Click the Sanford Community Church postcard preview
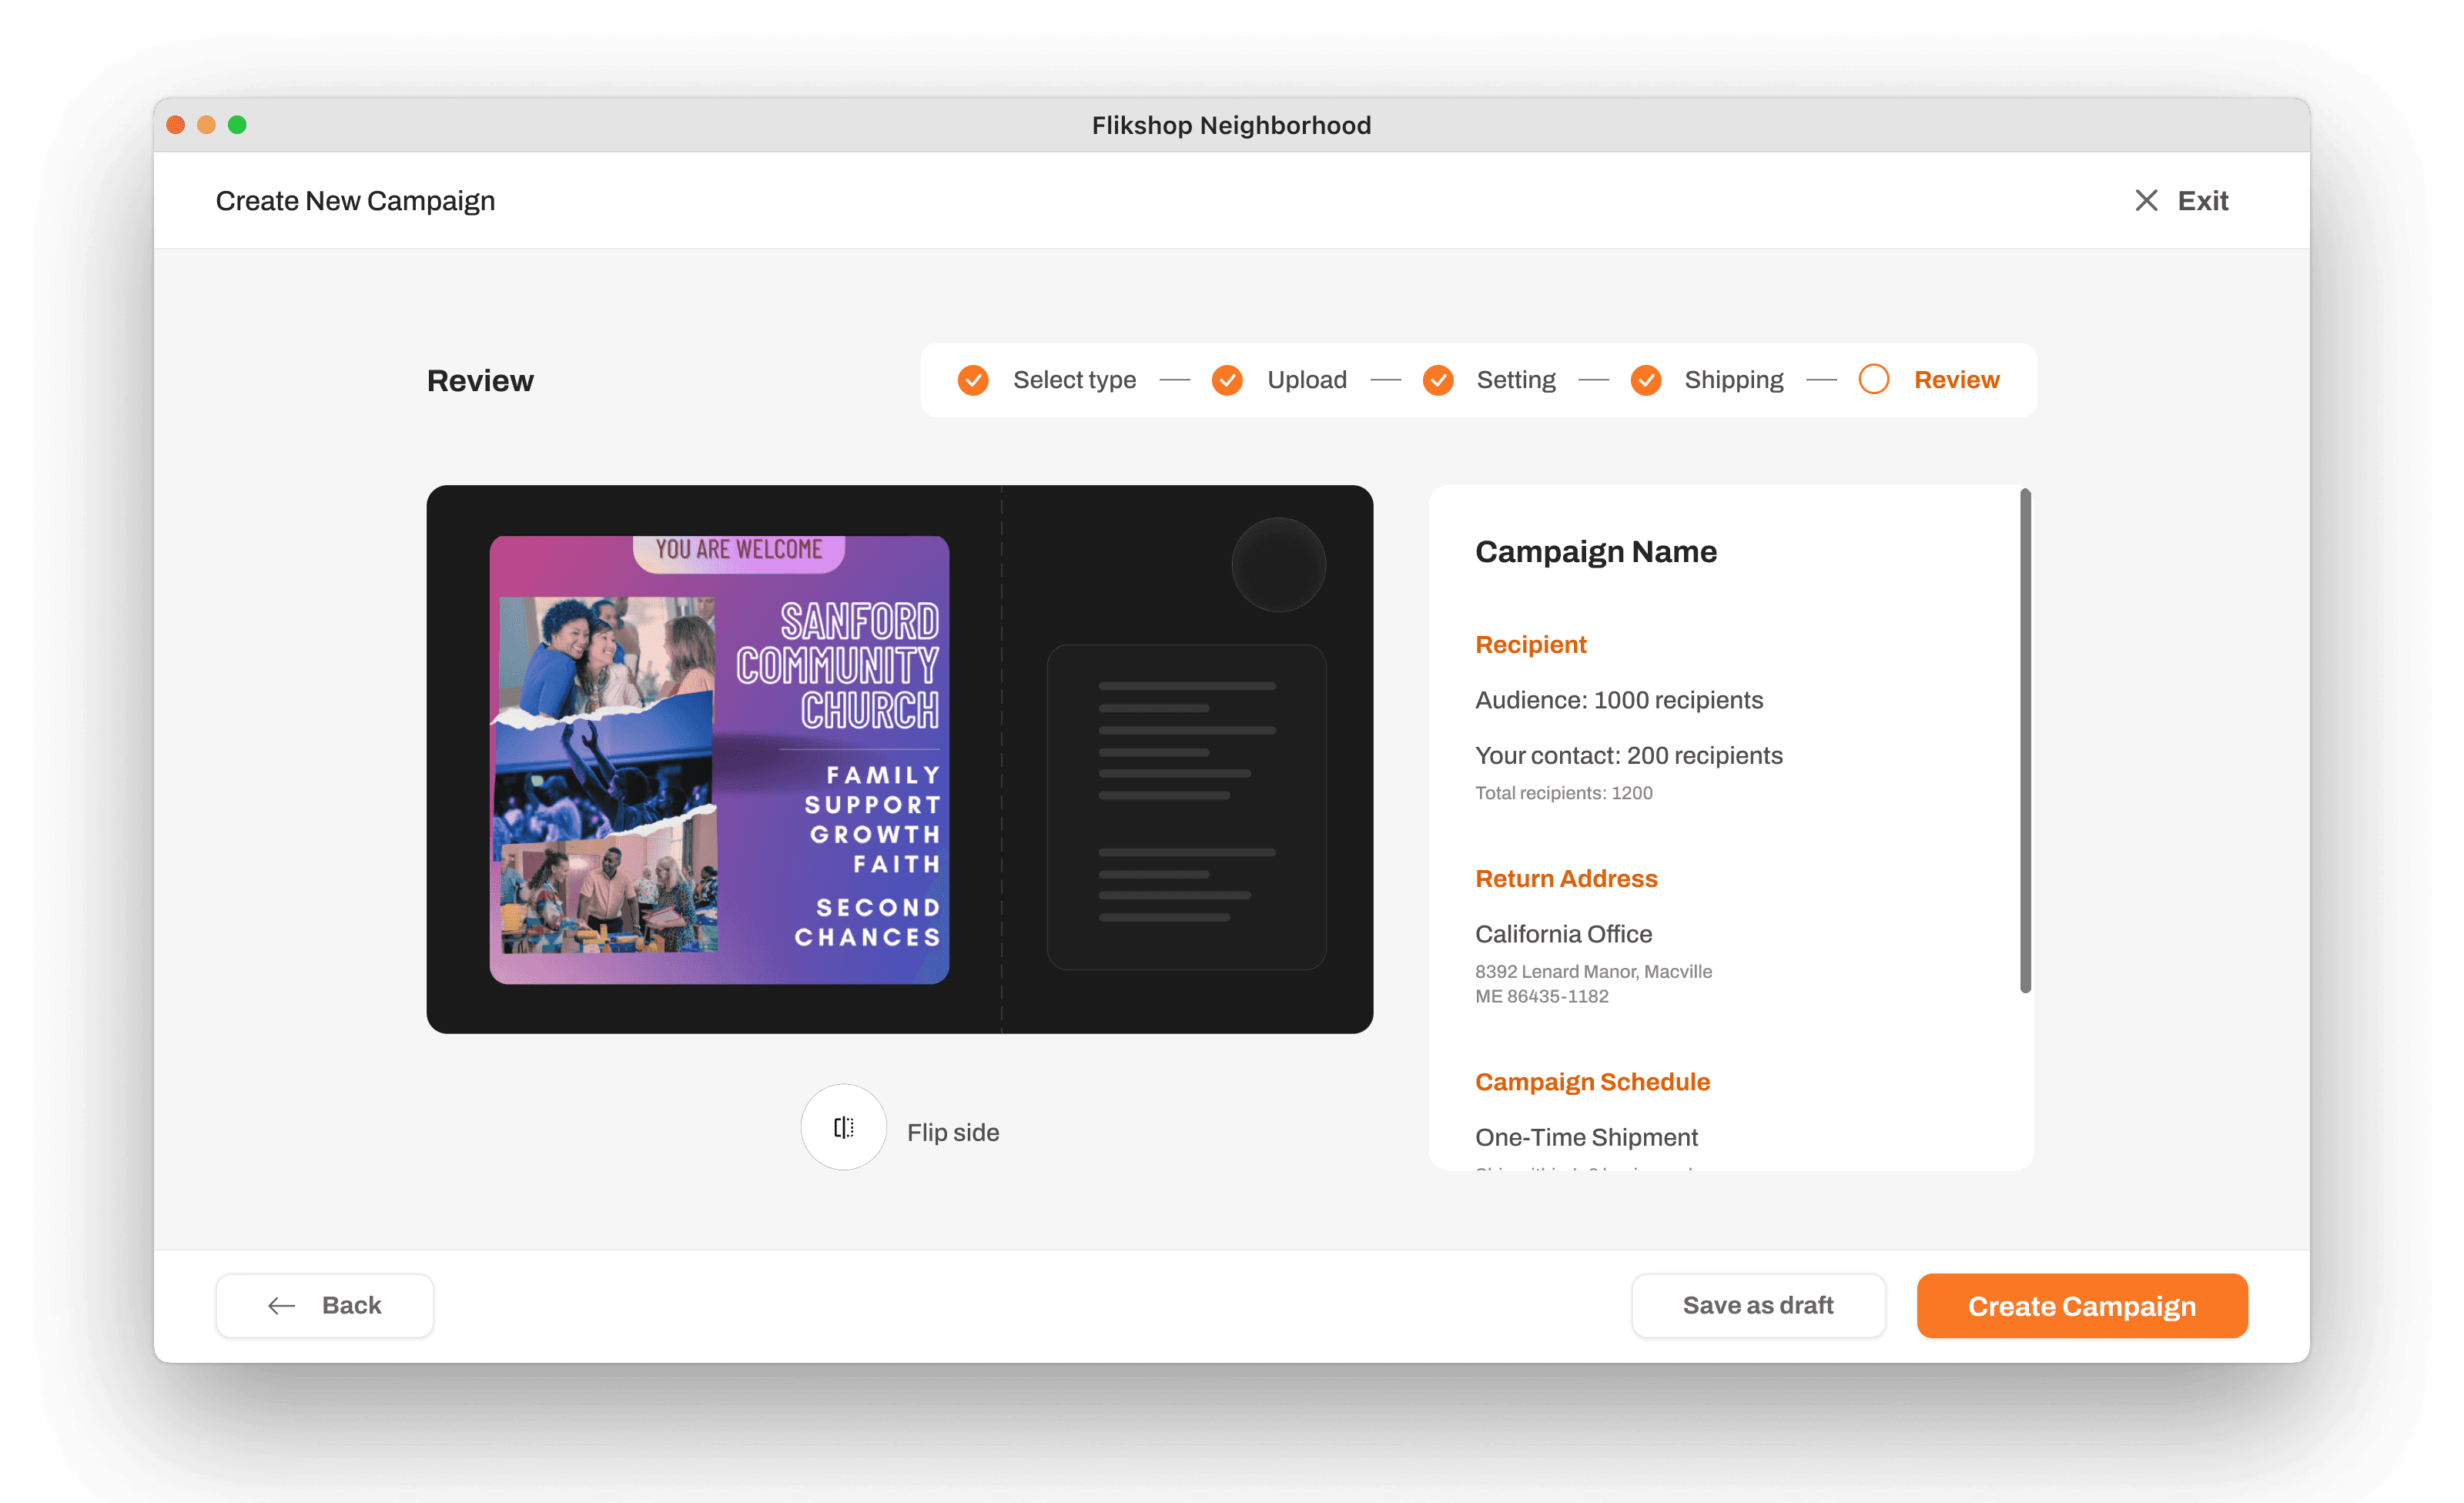 719,760
